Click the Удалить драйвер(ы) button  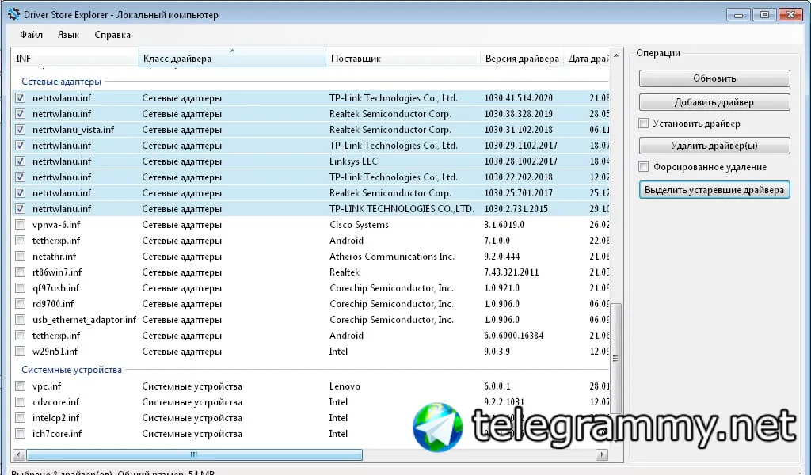(714, 146)
